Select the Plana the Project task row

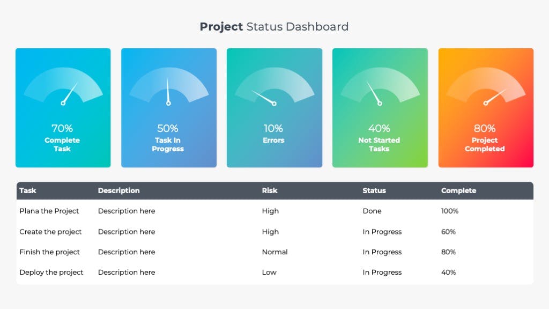pos(275,211)
